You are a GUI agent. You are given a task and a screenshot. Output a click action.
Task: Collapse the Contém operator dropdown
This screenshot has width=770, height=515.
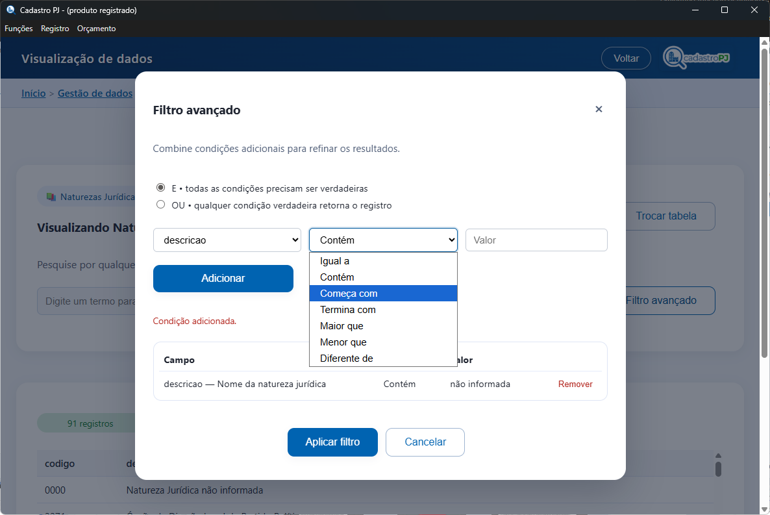383,240
